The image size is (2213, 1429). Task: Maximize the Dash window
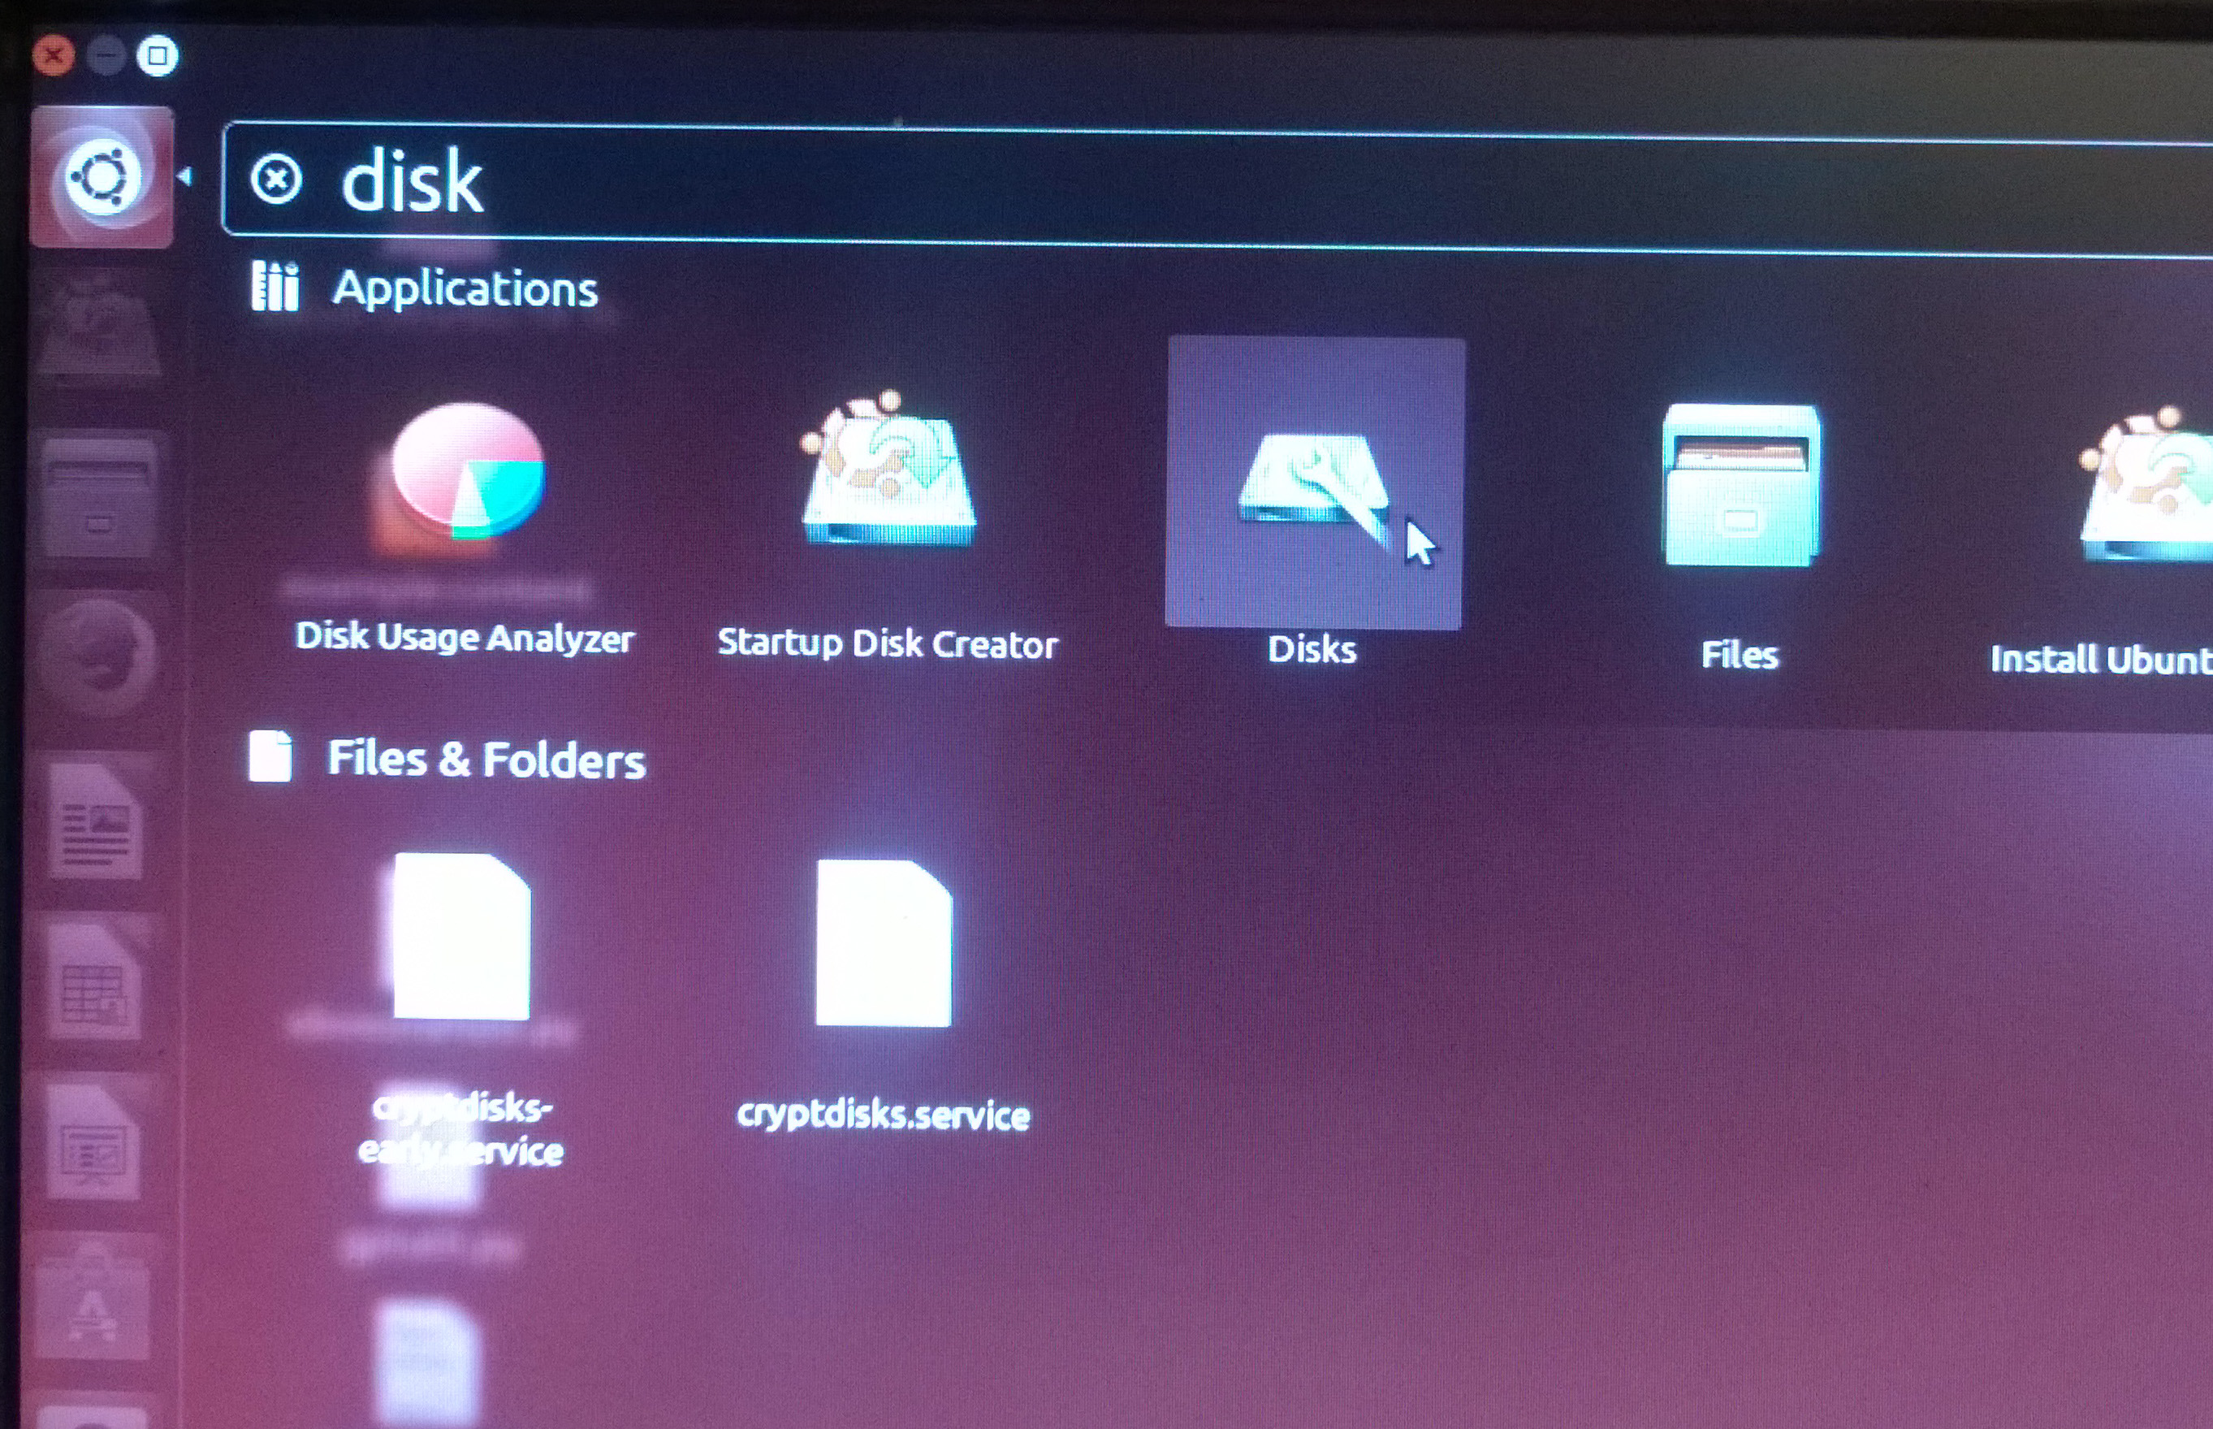pos(158,56)
